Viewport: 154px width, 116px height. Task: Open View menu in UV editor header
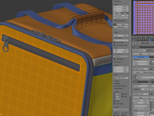[138, 37]
